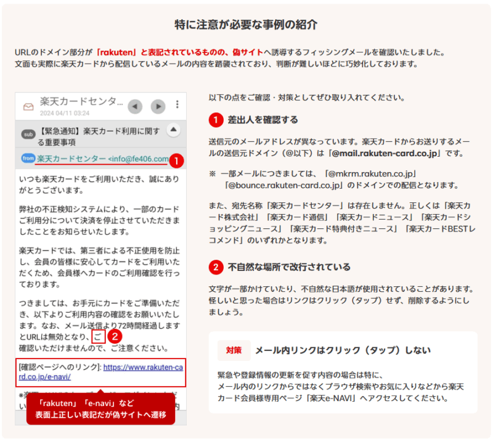Click the line starting 文面も実際に楽天カードから配信

pos(217,64)
